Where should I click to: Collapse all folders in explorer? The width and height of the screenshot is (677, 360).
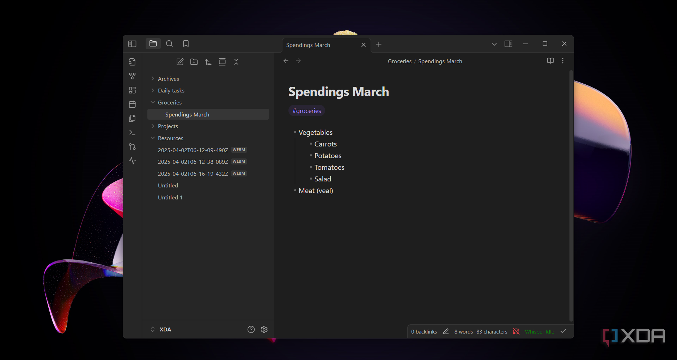pyautogui.click(x=236, y=62)
